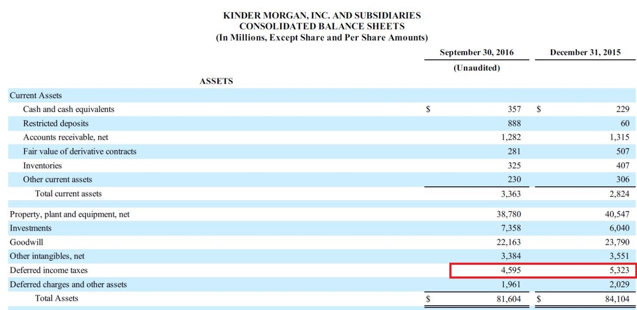The width and height of the screenshot is (637, 310).
Task: Click the other intangibles value "3,384"
Action: pyautogui.click(x=511, y=256)
